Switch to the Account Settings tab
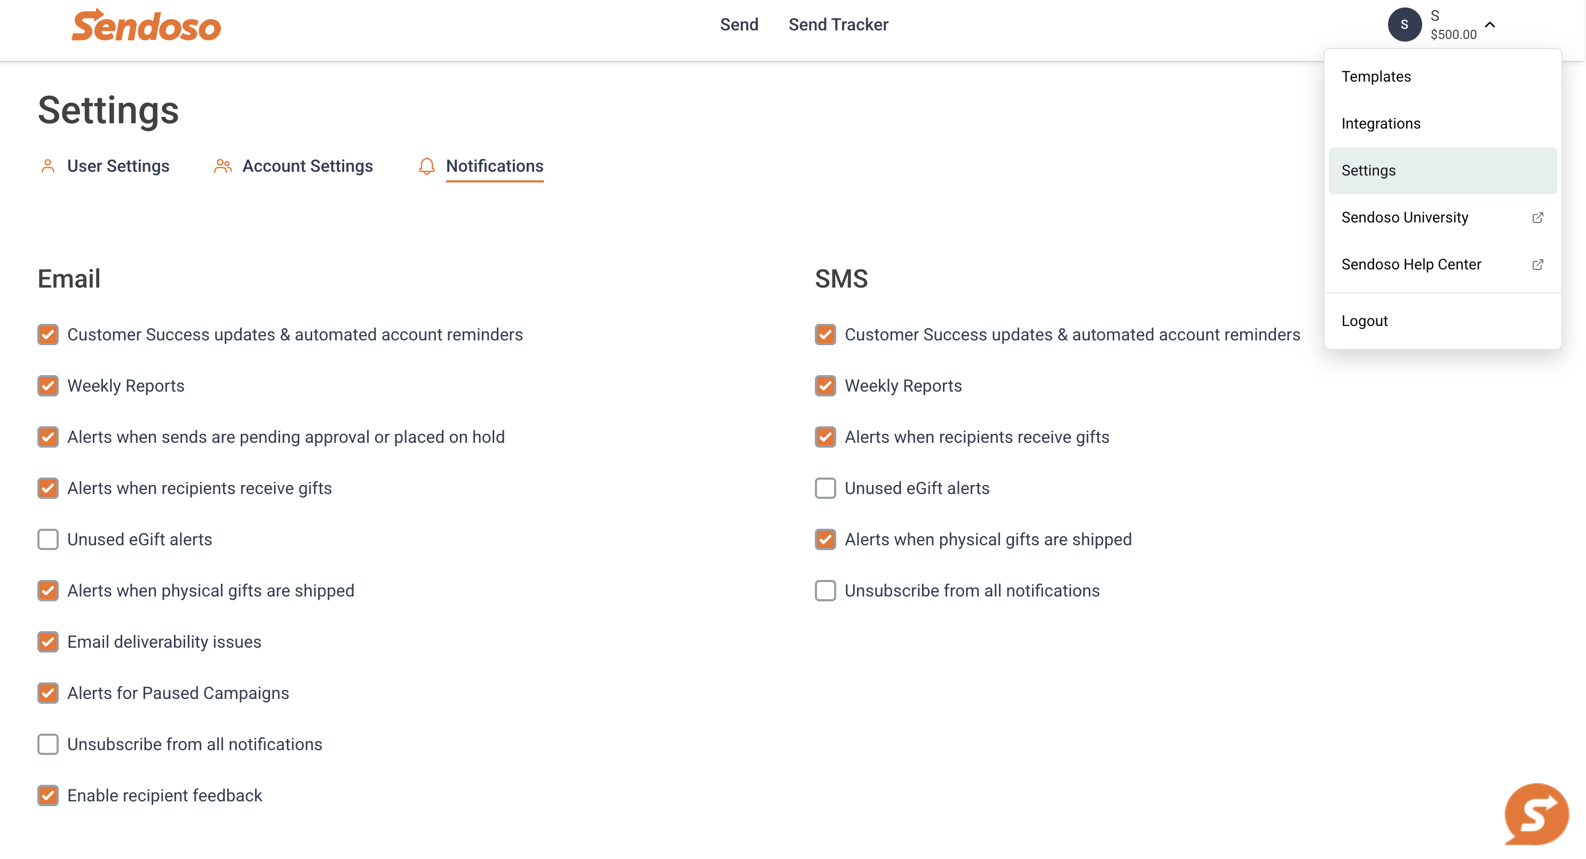Image resolution: width=1586 pixels, height=859 pixels. [307, 166]
